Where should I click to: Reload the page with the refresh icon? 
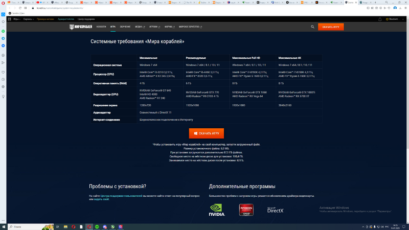[20, 8]
